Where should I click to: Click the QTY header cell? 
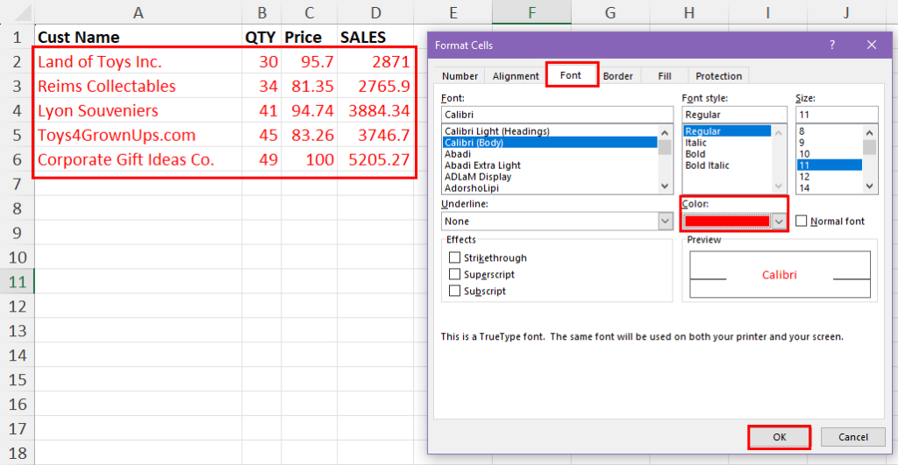click(x=261, y=37)
